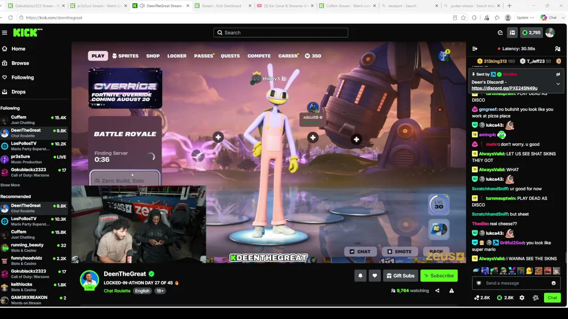Click the DeenTheGreat channel name
The width and height of the screenshot is (568, 319).
tap(125, 274)
